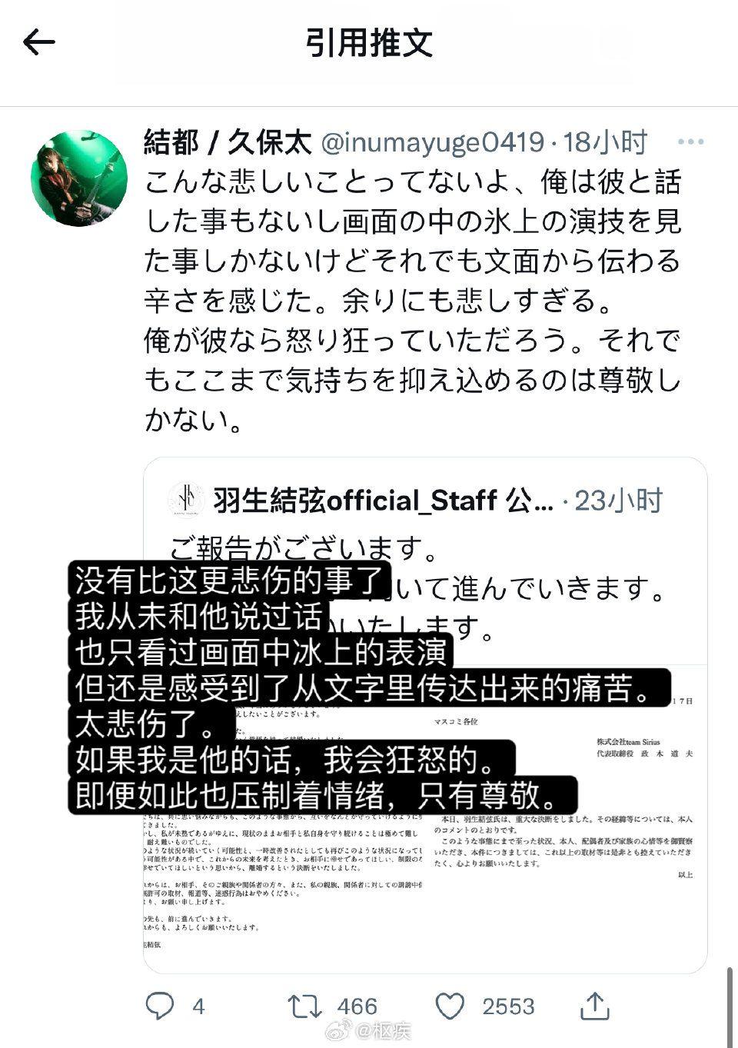Open 結都 / 久保太 profile avatar
The width and height of the screenshot is (738, 1048).
(x=79, y=178)
